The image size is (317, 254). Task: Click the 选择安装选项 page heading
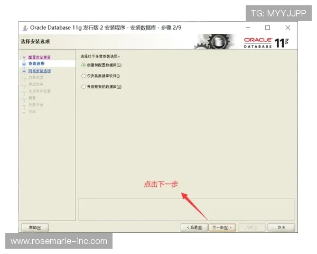point(35,41)
